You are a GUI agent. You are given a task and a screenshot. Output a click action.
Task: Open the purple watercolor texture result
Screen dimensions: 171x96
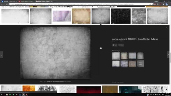[62, 16]
